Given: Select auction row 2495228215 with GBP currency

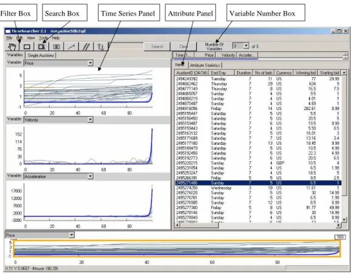Looking at the screenshot, I should click(x=258, y=163).
